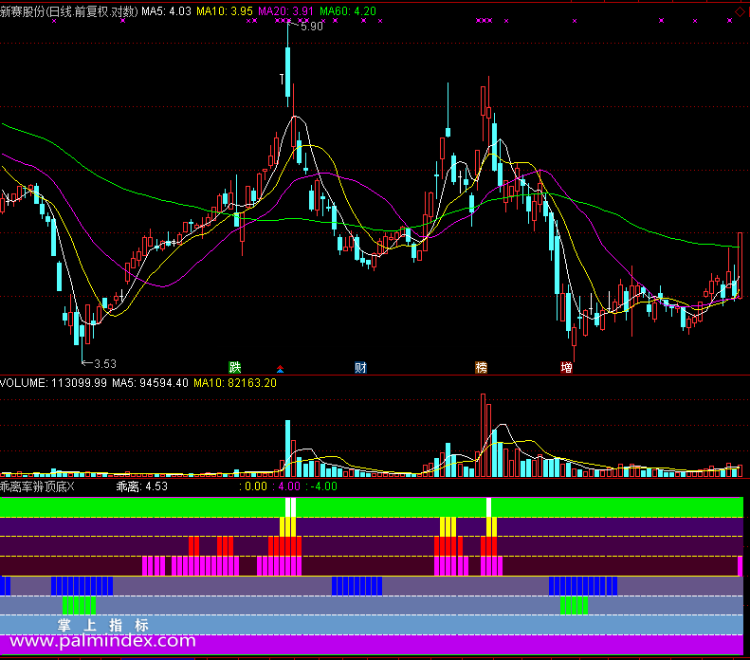Click the red-blue double arrow marker
Screen dimensions: 750x660
281,369
